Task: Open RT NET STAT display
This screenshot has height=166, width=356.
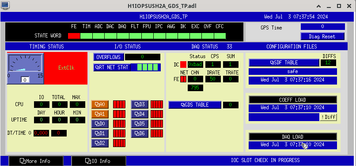Action: [112, 67]
